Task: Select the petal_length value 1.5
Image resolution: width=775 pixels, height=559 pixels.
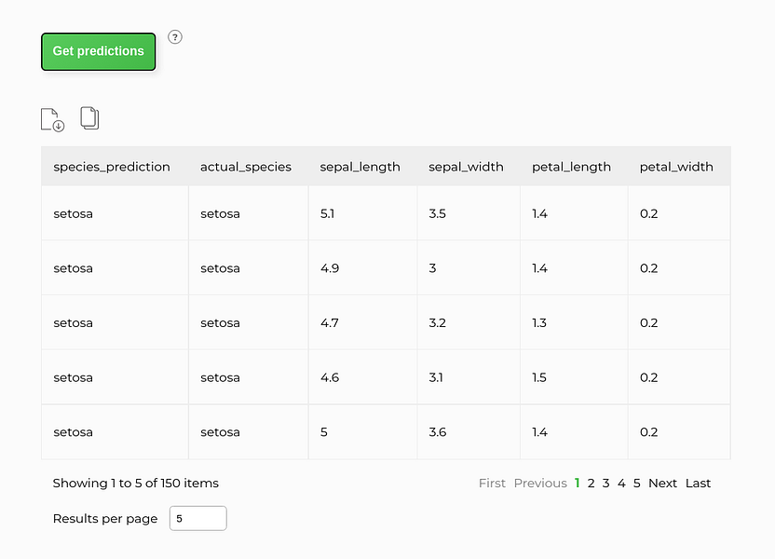Action: tap(539, 377)
